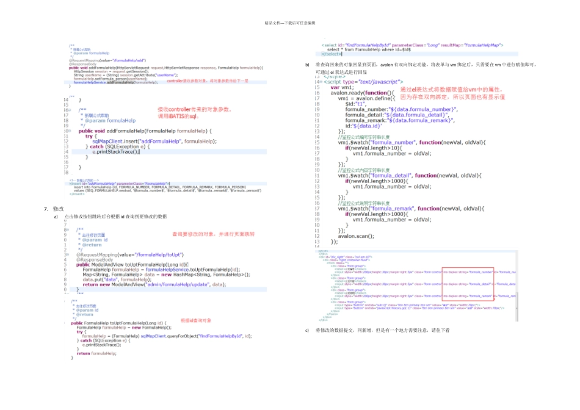
Task: Click the line "点击修改按钮跳转后台根据 id 查询到要修改的数据"
Action: click(115, 216)
